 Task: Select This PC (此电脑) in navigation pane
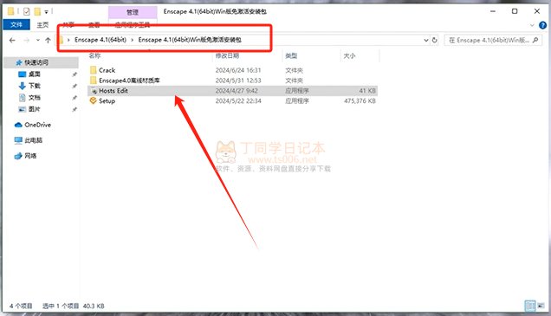[x=34, y=140]
